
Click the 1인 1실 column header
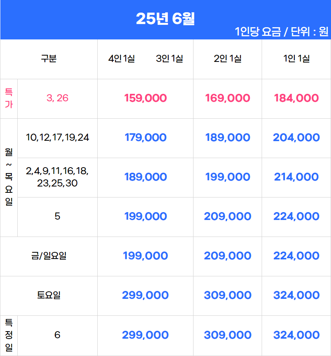296,59
